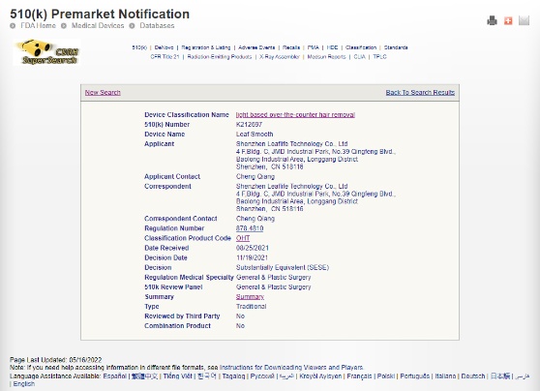Click the print page icon
The width and height of the screenshot is (540, 391).
[493, 20]
